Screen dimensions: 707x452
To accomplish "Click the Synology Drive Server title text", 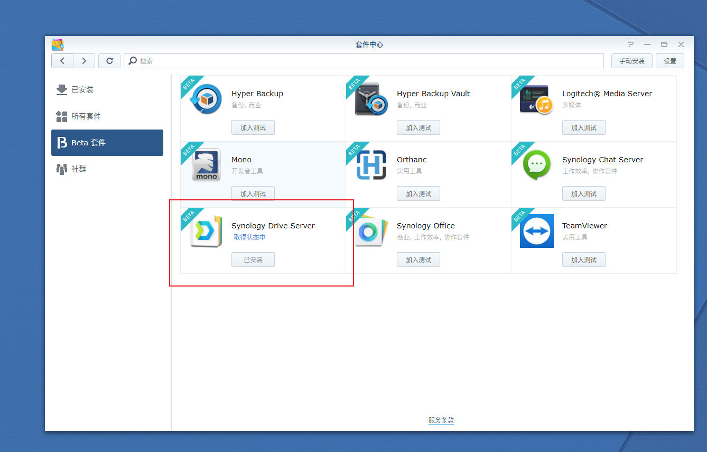I will (x=273, y=226).
